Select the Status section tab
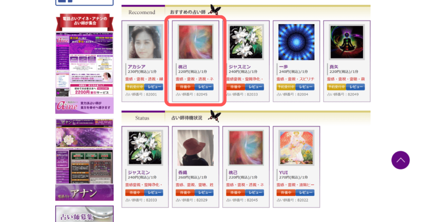The width and height of the screenshot is (426, 222). coord(143,117)
